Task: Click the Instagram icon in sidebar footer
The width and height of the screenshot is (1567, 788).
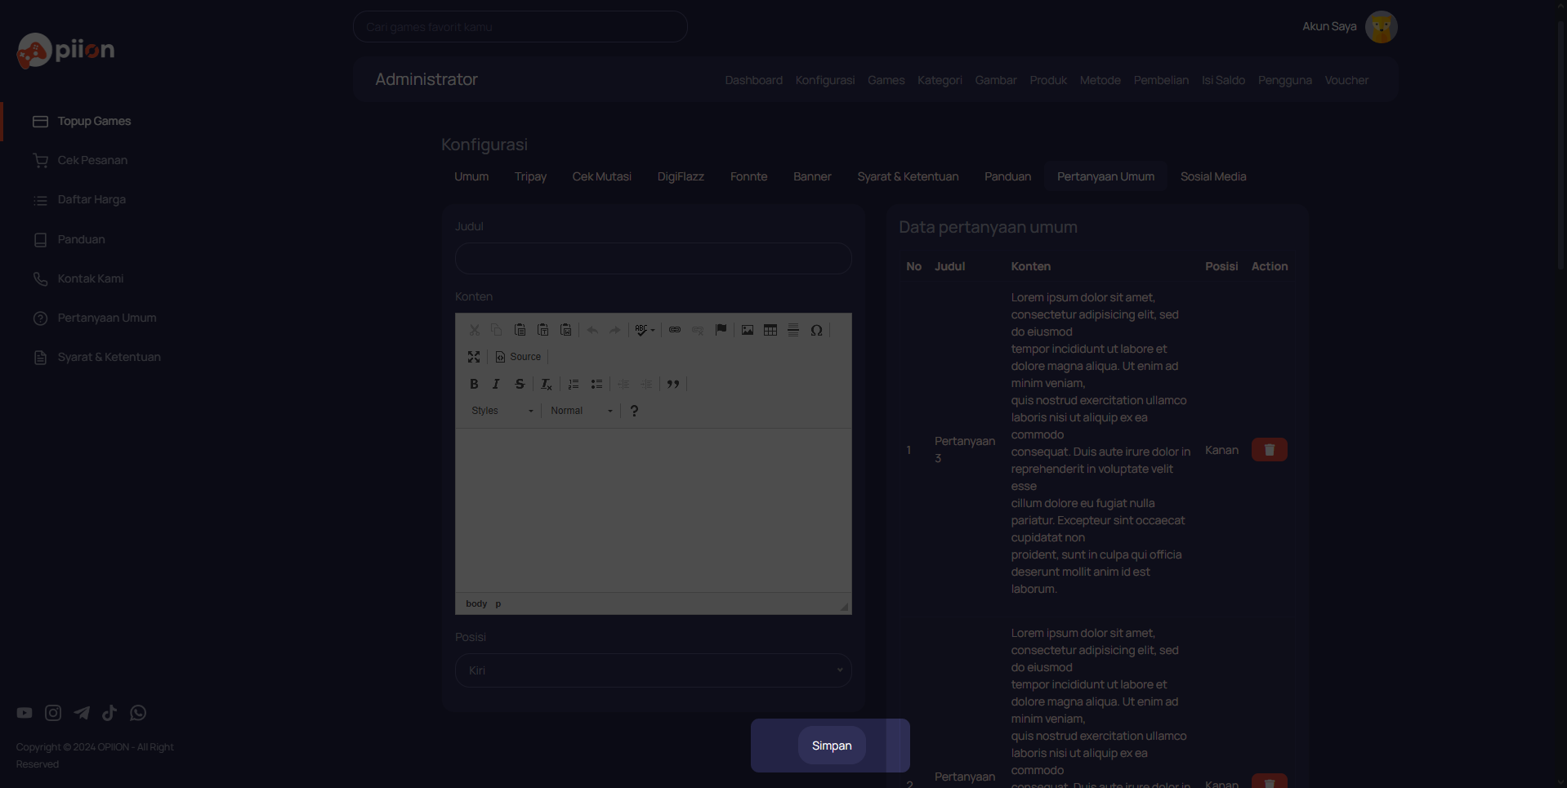Action: (53, 713)
